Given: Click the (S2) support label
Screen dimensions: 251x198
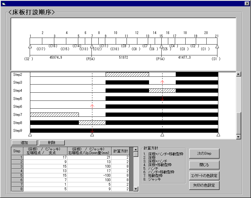Looking at the screenshot, I should (x=29, y=59).
